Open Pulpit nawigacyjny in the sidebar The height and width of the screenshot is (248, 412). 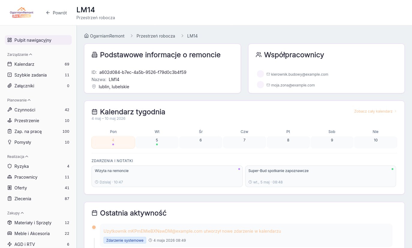[x=38, y=40]
